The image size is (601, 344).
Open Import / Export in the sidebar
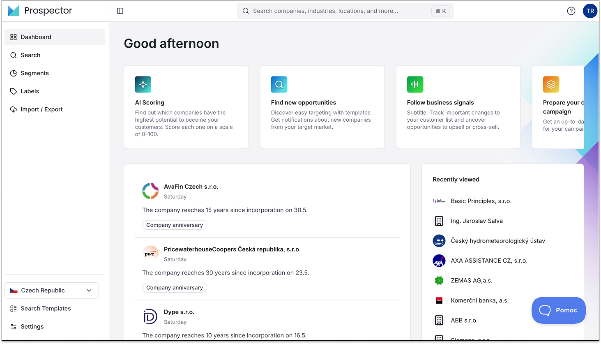click(55, 109)
